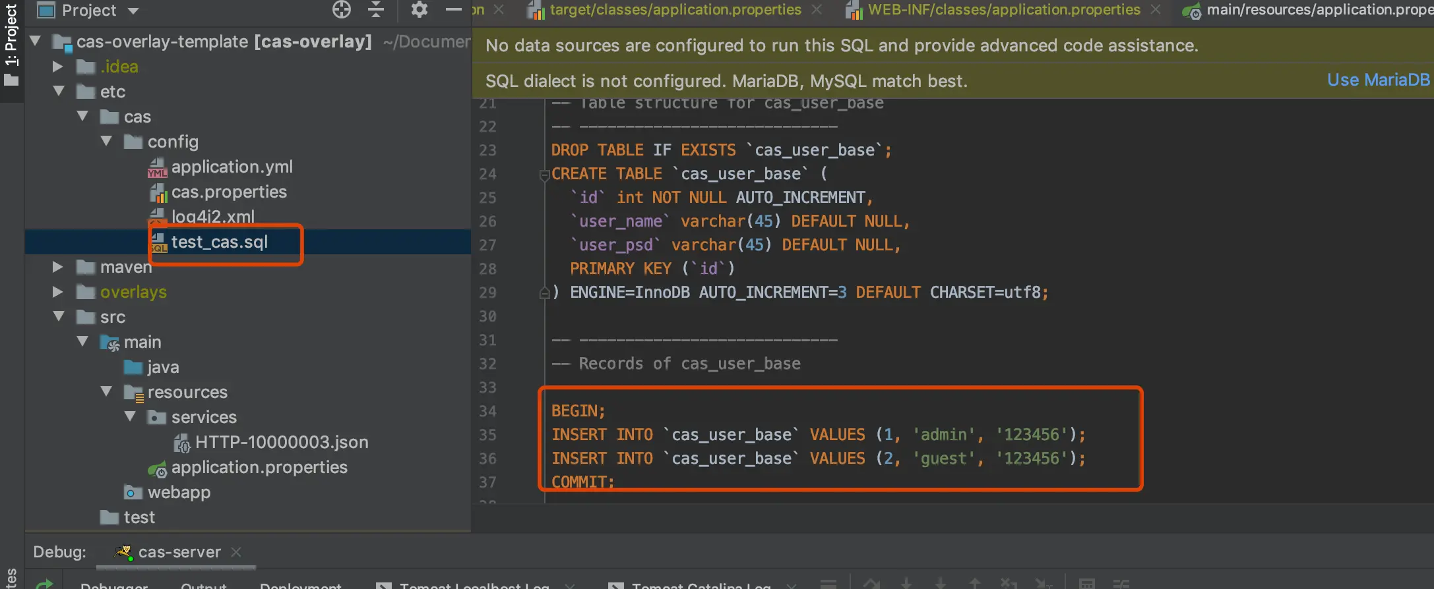Hide the Project tool window
The height and width of the screenshot is (589, 1434).
tap(454, 9)
